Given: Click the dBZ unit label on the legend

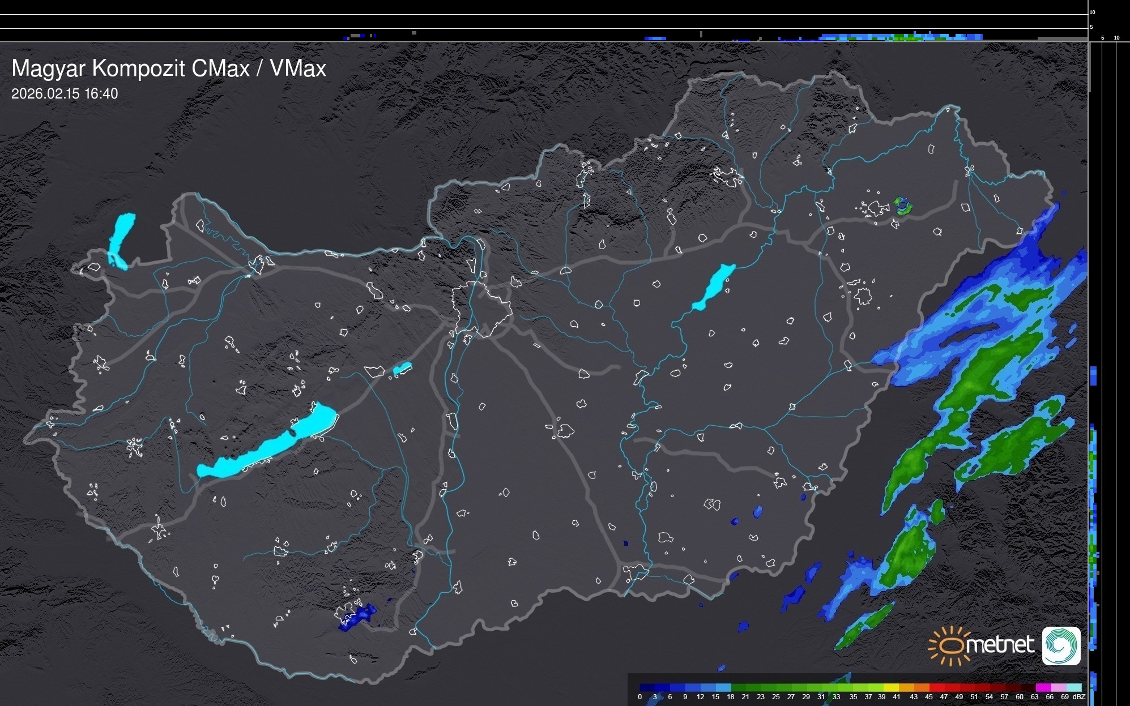Looking at the screenshot, I should 1078,697.
